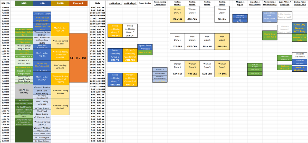Select the USA network header cell

pos(42,3)
